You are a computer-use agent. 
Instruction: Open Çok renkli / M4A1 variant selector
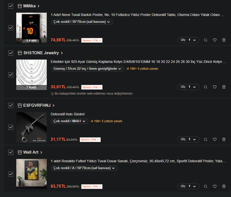[69, 121]
